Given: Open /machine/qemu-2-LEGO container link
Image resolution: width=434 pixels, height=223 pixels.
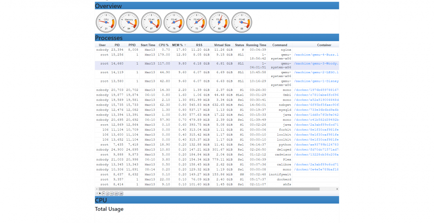Looking at the screenshot, I should click(316, 72).
